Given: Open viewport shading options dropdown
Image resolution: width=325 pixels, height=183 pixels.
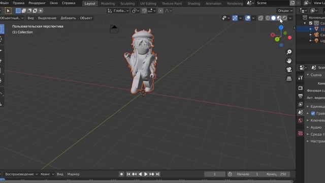Looking at the screenshot, I should tap(290, 18).
